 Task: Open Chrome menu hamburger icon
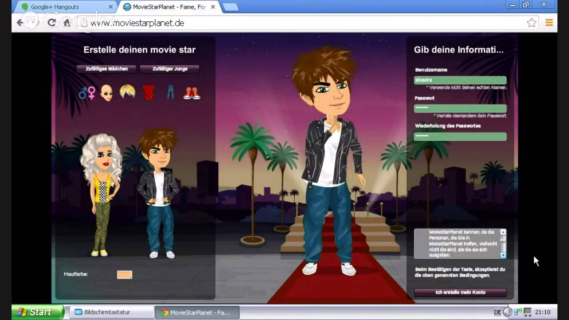pos(549,23)
